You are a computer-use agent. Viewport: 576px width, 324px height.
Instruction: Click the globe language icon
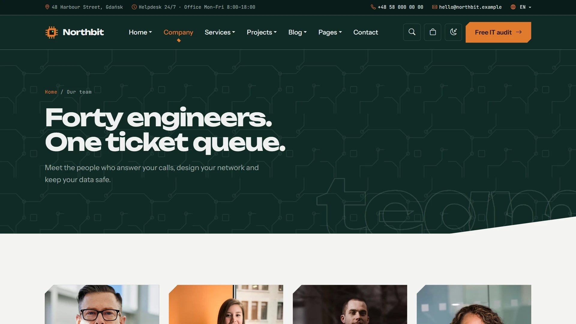click(513, 7)
